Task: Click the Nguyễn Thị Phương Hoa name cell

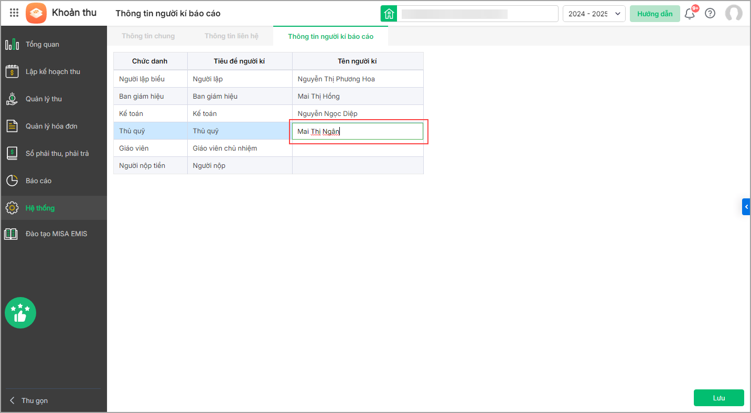Action: click(x=358, y=79)
